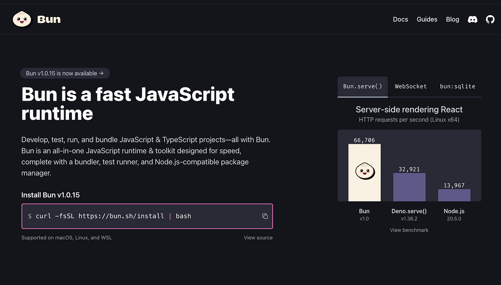The width and height of the screenshot is (501, 285).
Task: Click the GitHub cat icon in the navbar
Action: click(x=490, y=19)
